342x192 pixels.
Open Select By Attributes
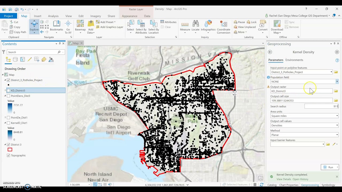[141, 27]
